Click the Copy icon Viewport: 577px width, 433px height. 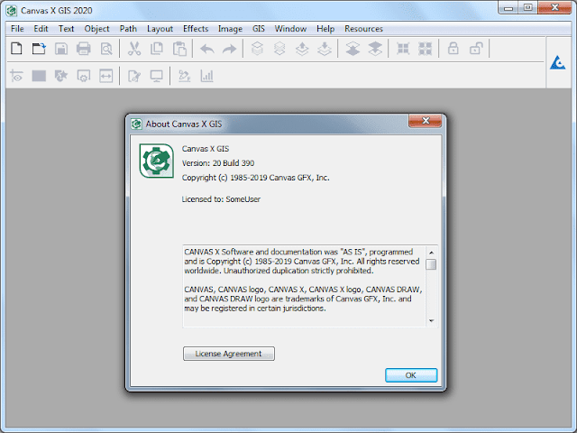coord(157,48)
